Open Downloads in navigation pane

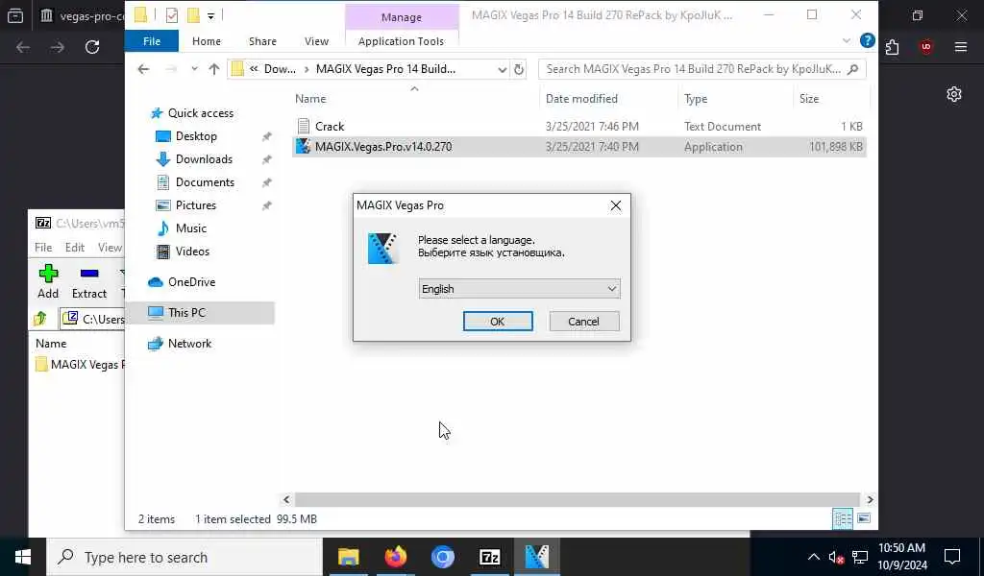(x=204, y=159)
